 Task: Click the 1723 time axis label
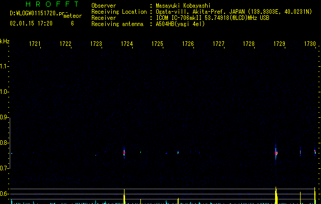(96, 44)
